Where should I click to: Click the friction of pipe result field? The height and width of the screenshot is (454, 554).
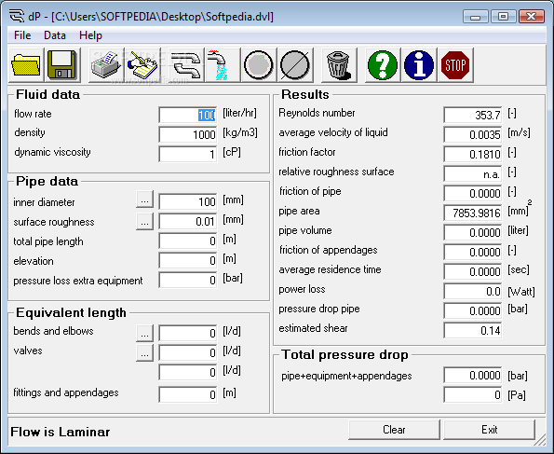(473, 193)
